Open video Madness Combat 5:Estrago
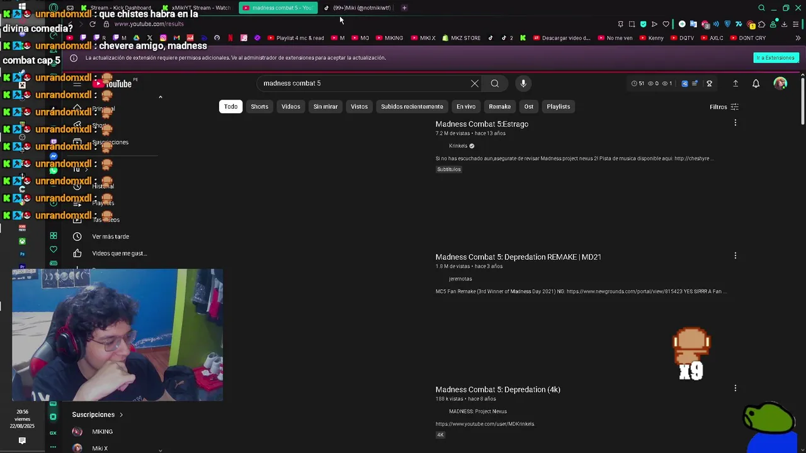806x453 pixels. pos(482,124)
